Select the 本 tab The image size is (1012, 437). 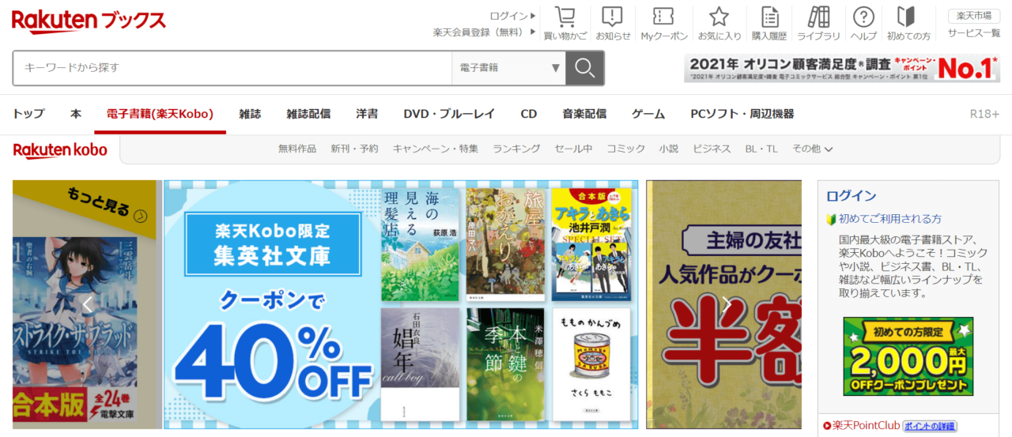click(x=76, y=114)
